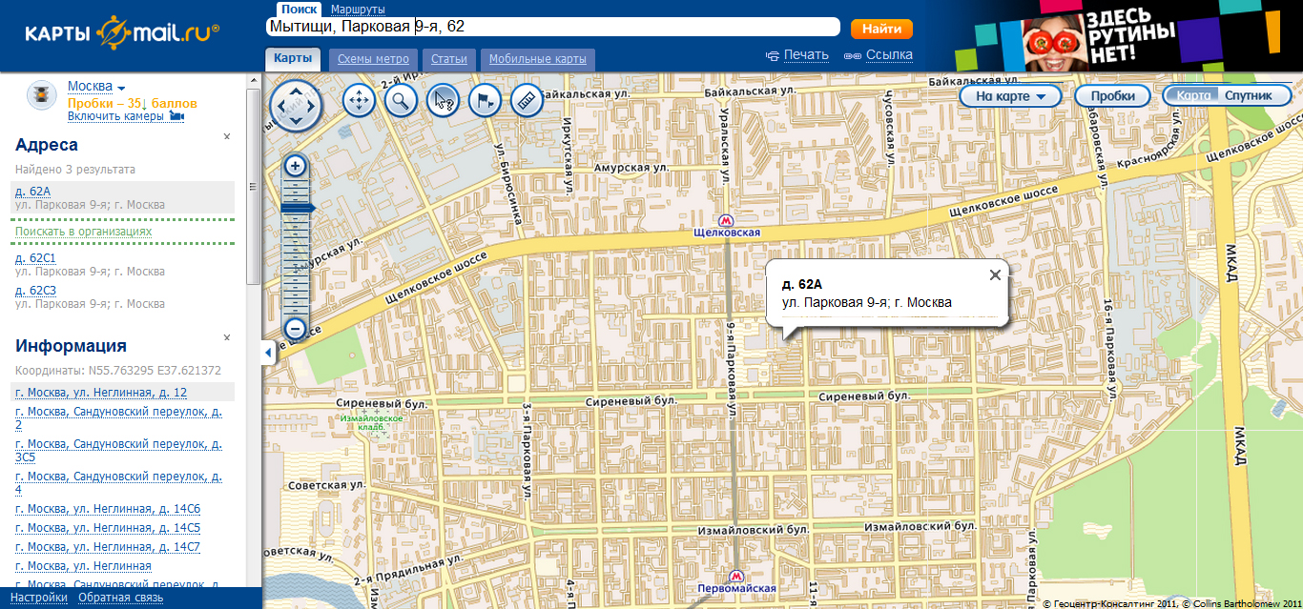Select the flag marker tool

(485, 100)
